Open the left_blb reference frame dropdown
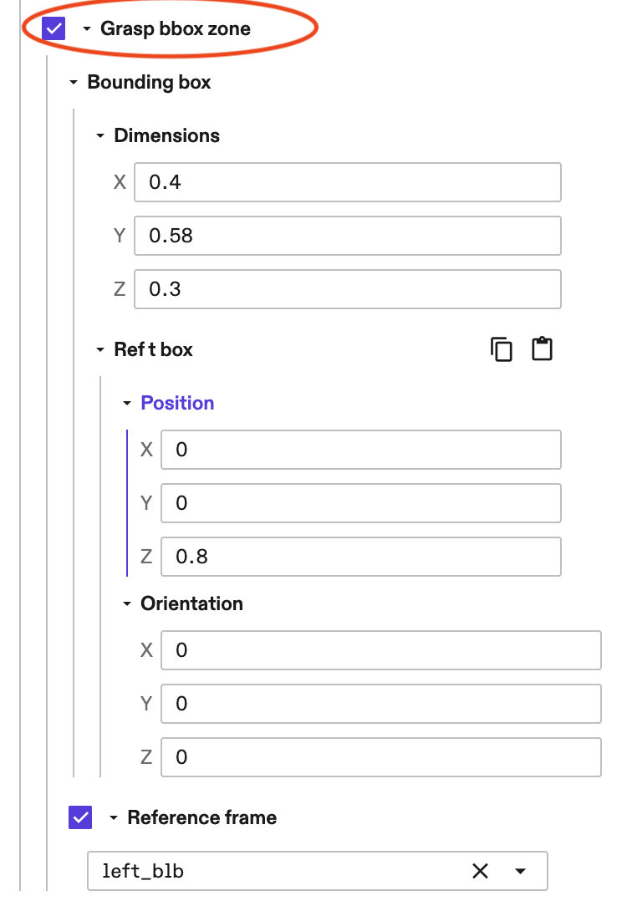 [x=520, y=872]
